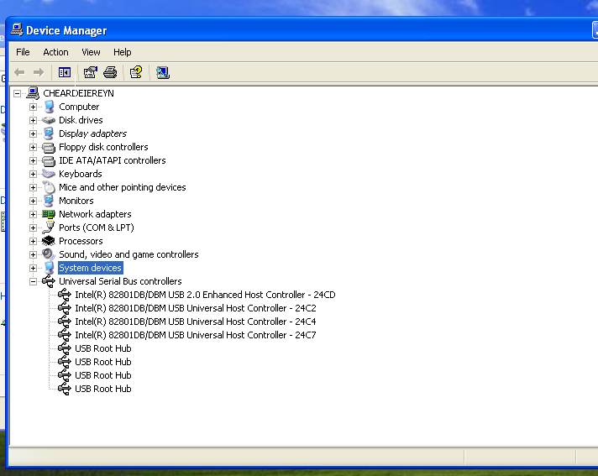Click the Floppy disk controllers icon
This screenshot has width=598, height=476.
(49, 148)
